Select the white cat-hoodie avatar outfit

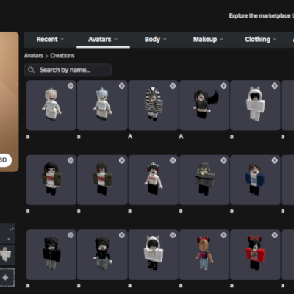(154, 254)
